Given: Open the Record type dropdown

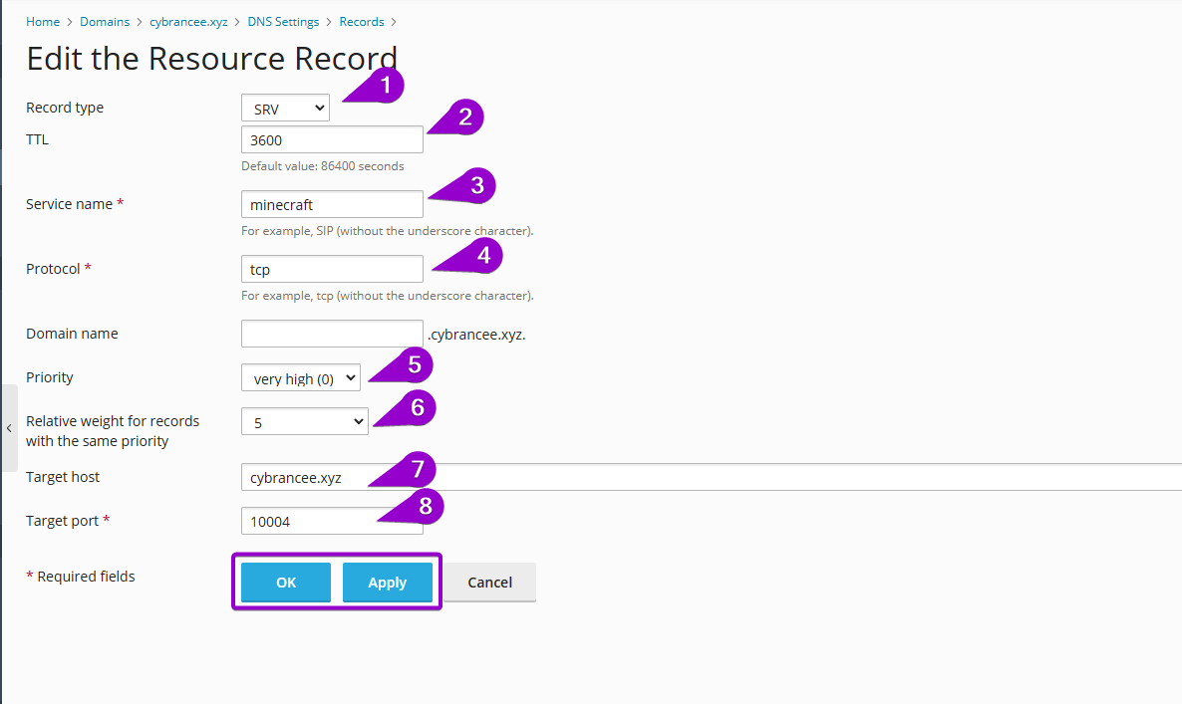Looking at the screenshot, I should (285, 108).
